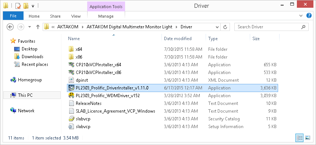Open the Customize Quick Access Toolbar dropdown
Viewport: 316px width, 145px height.
click(33, 6)
